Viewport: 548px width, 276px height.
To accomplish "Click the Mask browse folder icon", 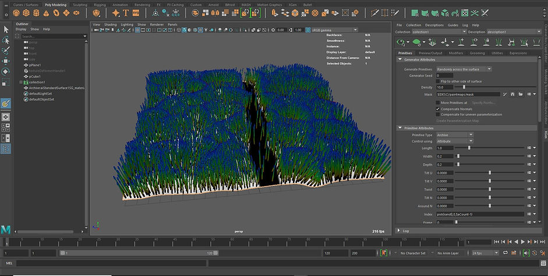I will [x=521, y=94].
